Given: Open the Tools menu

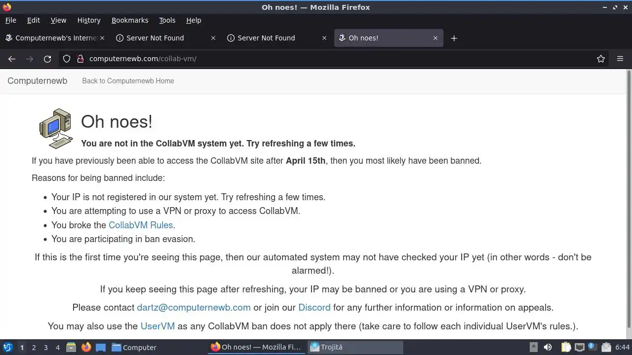Looking at the screenshot, I should pos(167,20).
